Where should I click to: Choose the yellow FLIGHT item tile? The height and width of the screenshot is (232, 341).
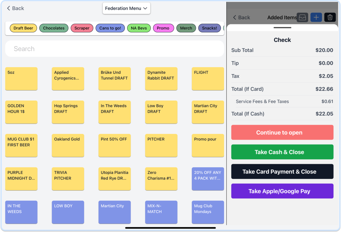pos(208,79)
